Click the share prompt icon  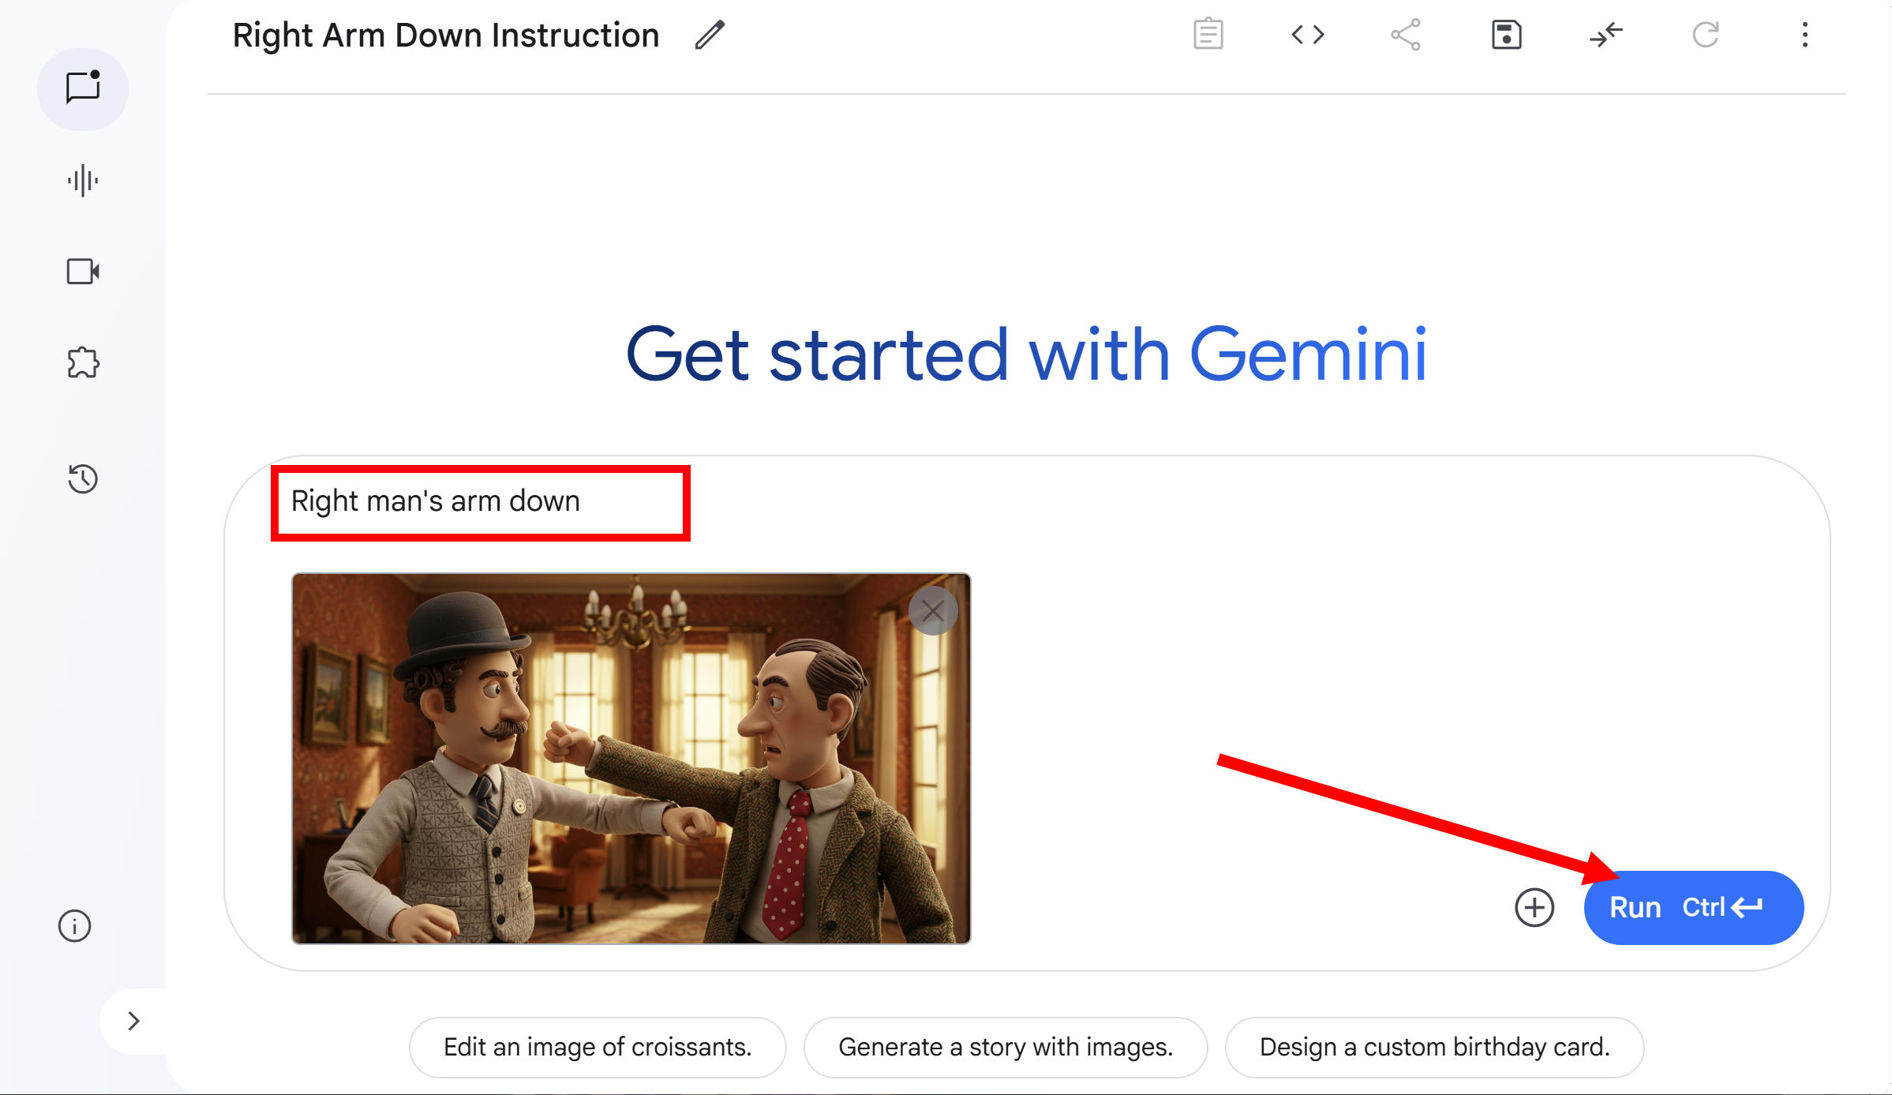tap(1406, 35)
